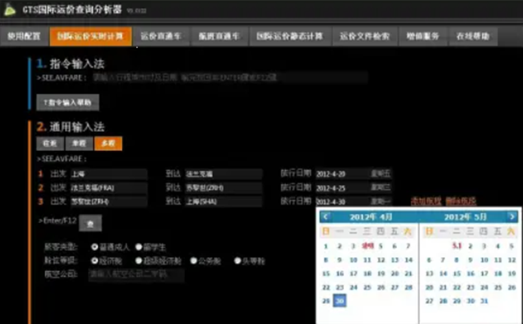The width and height of the screenshot is (523, 324).
Task: Click the 2012年 4月 month header
Action: pos(371,217)
